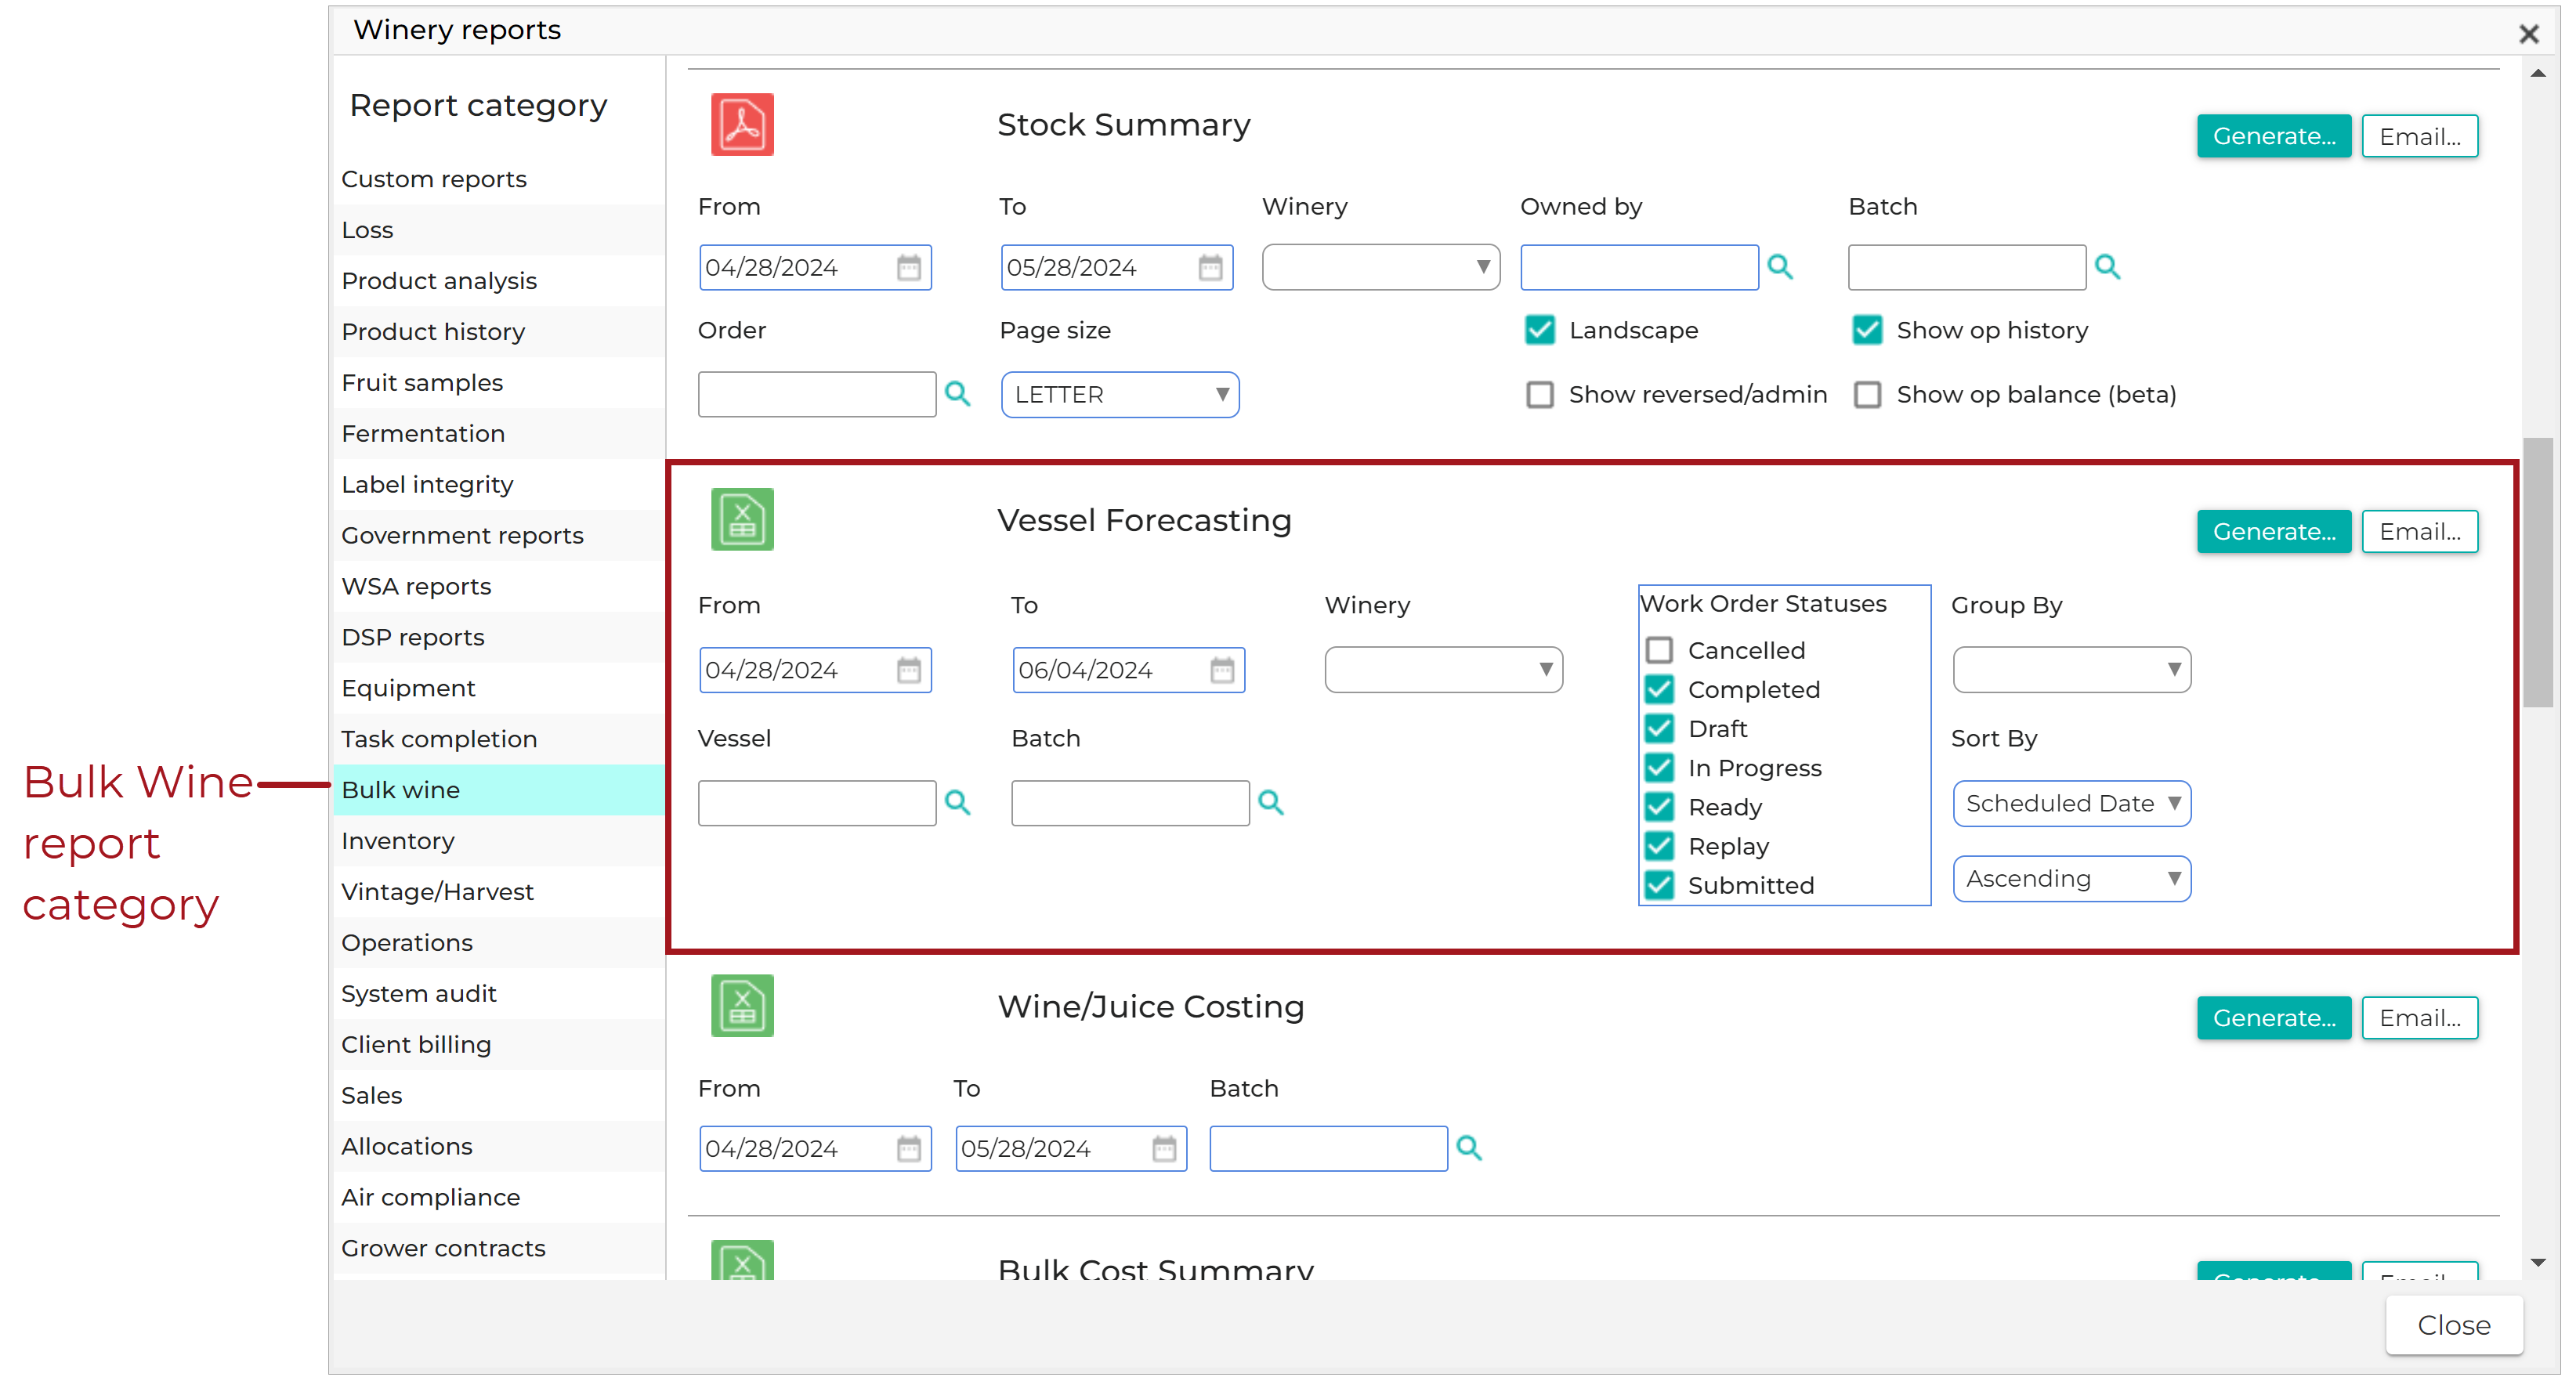
Task: Open calendar for Wine/Juice Costing From date
Action: (909, 1149)
